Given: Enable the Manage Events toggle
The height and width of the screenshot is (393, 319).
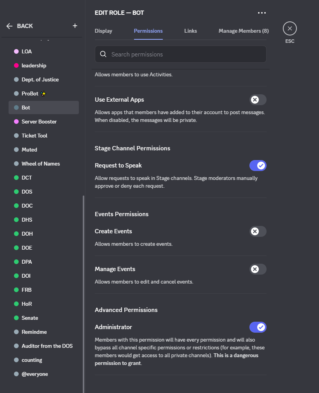Looking at the screenshot, I should (x=258, y=269).
